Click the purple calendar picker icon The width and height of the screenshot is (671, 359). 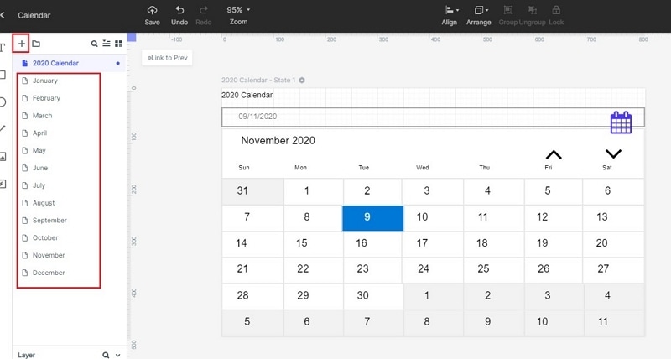tap(621, 122)
